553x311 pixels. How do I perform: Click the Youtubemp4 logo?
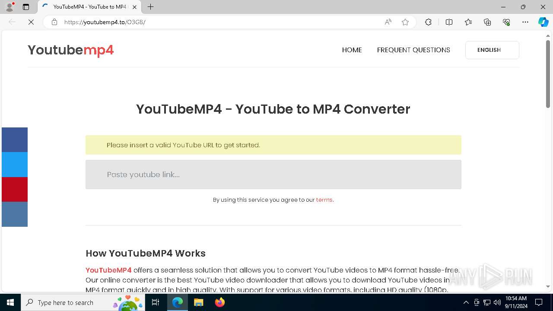click(x=71, y=51)
